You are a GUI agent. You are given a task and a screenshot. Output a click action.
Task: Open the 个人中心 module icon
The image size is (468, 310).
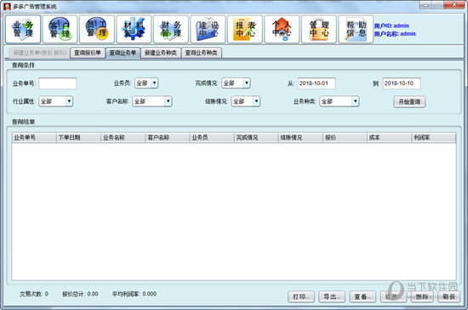click(282, 29)
